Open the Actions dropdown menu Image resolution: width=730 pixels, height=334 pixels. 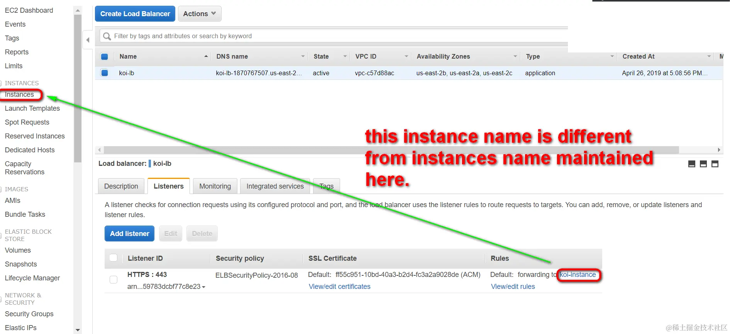click(200, 14)
